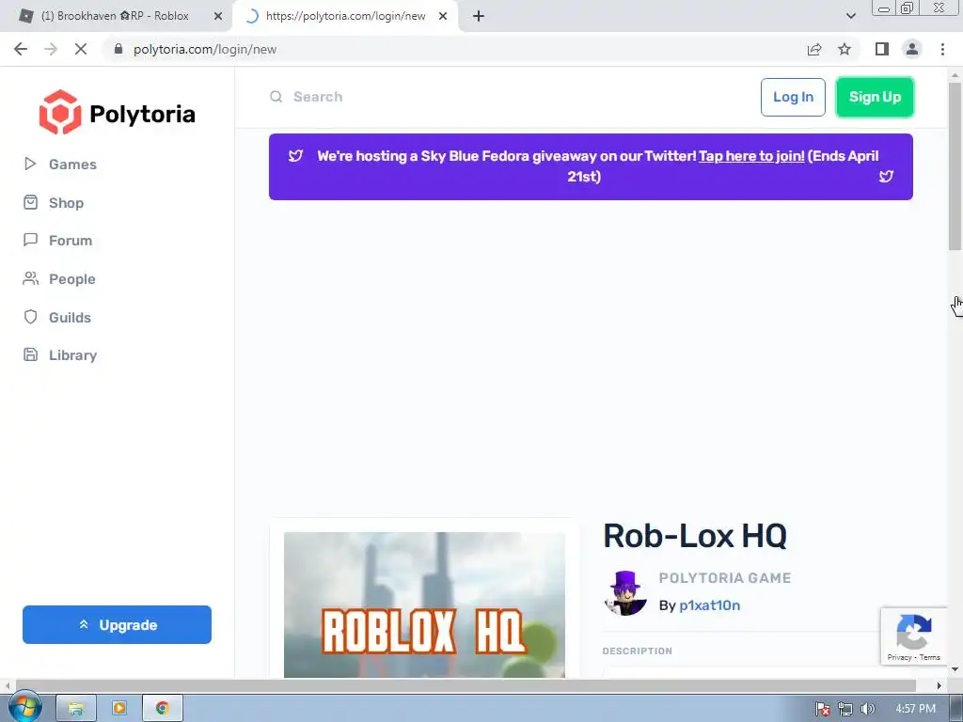The width and height of the screenshot is (963, 722).
Task: Click the Twitter bird icon at banner right
Action: tap(886, 177)
